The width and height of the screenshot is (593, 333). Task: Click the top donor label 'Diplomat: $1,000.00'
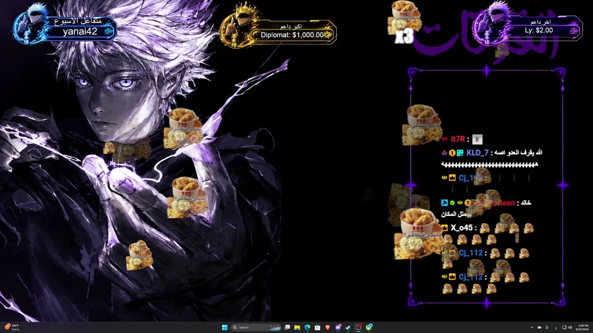292,35
